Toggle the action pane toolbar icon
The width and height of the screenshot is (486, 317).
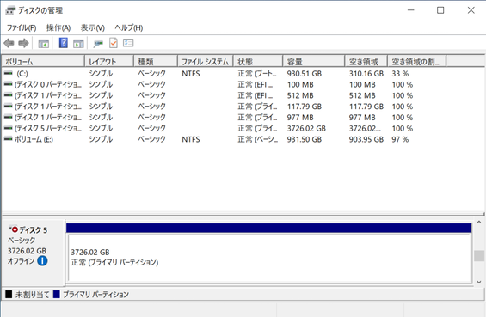[x=78, y=43]
